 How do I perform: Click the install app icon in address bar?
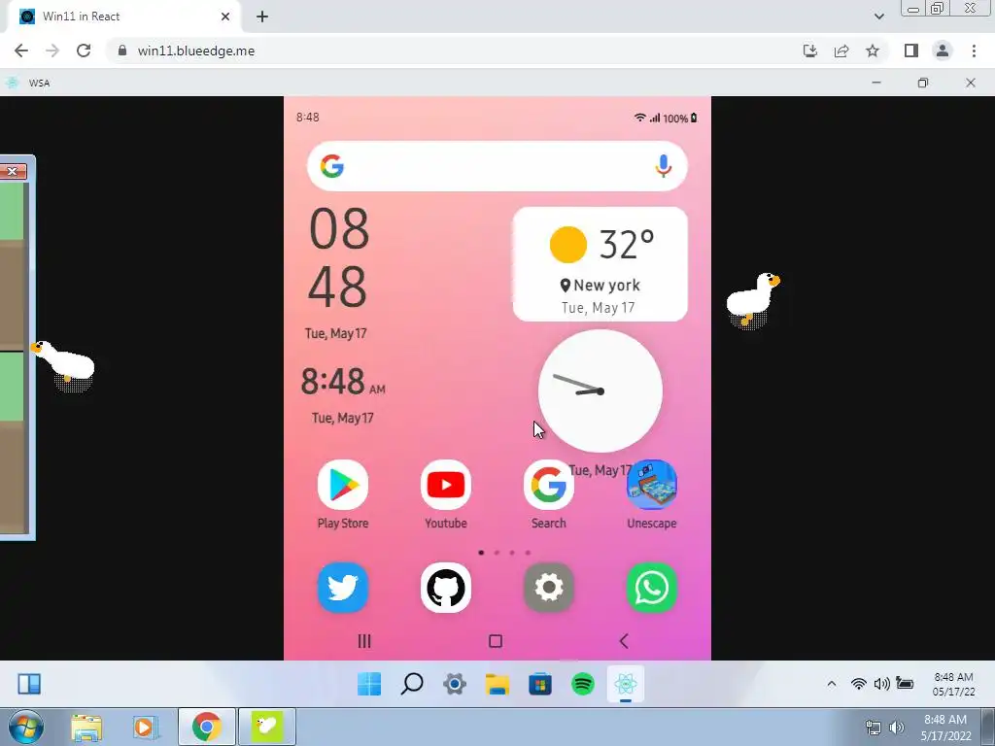810,51
